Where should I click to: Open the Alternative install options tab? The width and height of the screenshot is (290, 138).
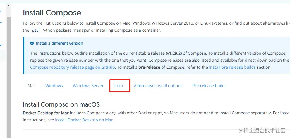tap(158, 86)
